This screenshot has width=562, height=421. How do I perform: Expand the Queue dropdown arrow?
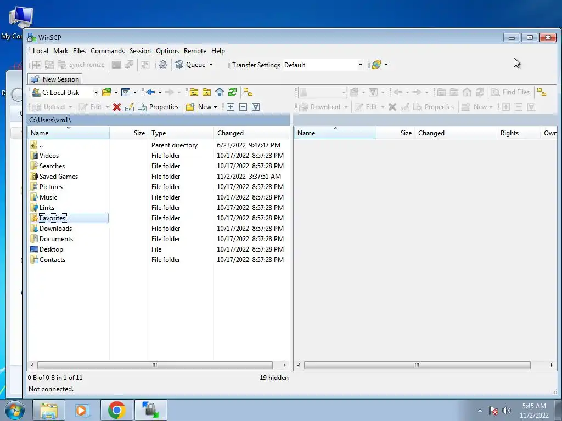(x=211, y=65)
